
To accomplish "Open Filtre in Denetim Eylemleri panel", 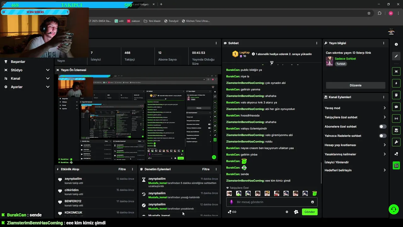I will [206, 169].
